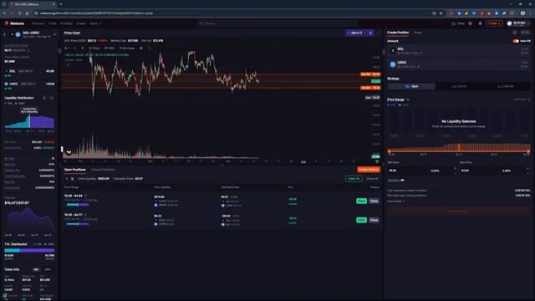Image resolution: width=535 pixels, height=301 pixels.
Task: Click the first small icon under Open Positions tab
Action: [x=67, y=178]
